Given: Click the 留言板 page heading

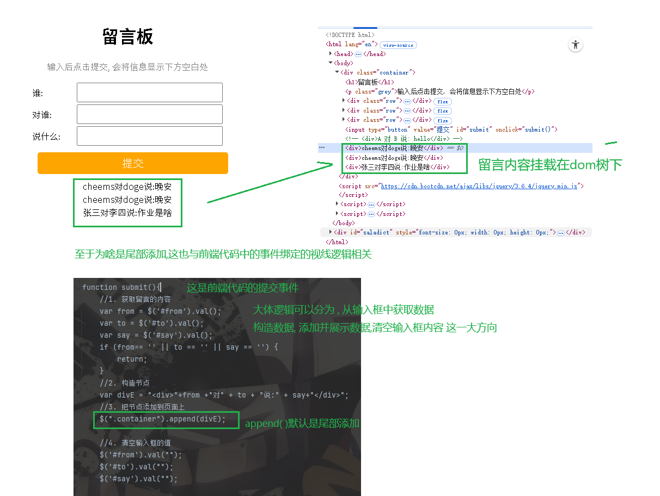Looking at the screenshot, I should (x=128, y=37).
